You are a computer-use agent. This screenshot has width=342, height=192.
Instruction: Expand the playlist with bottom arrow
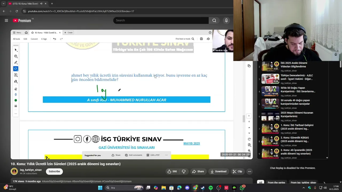click(x=327, y=158)
